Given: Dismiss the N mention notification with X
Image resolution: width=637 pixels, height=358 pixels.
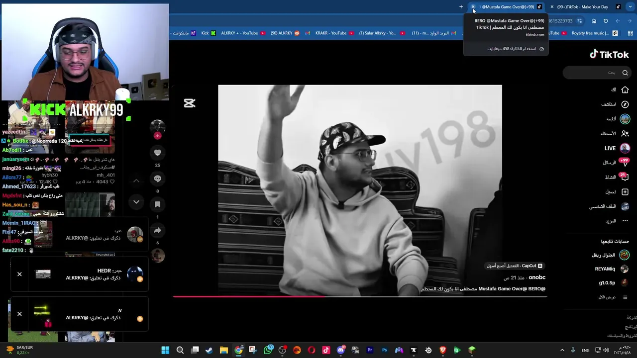Looking at the screenshot, I should coord(19,314).
